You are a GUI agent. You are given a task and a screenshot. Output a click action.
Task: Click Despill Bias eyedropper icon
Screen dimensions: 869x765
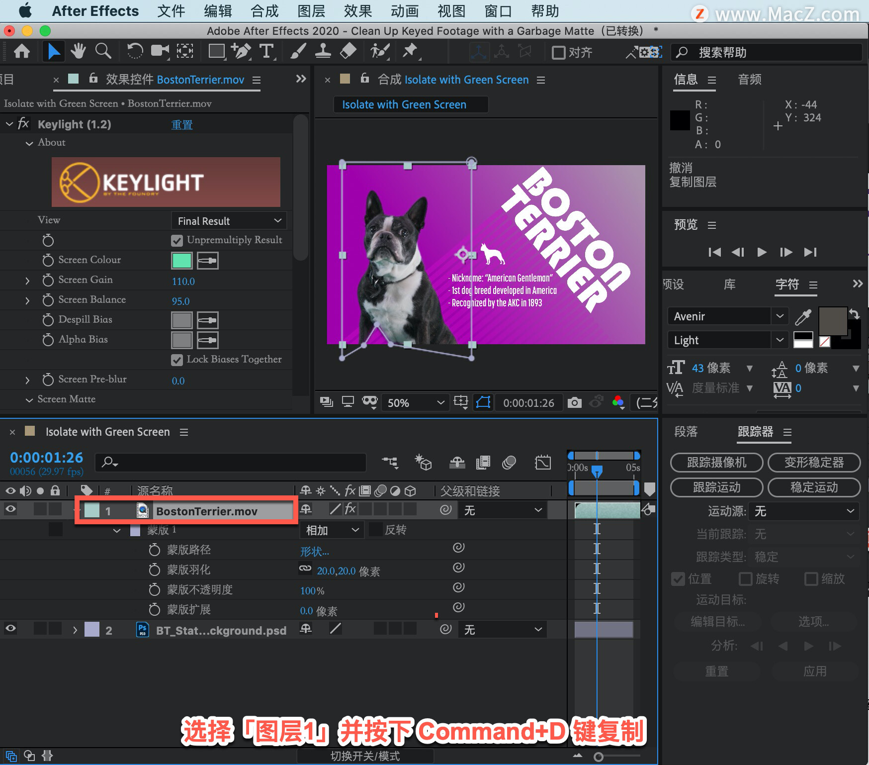click(x=208, y=320)
